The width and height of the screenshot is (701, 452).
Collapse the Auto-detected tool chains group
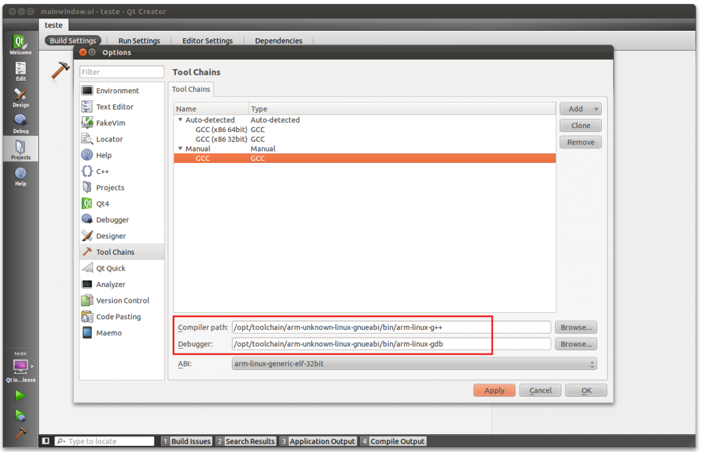point(180,120)
